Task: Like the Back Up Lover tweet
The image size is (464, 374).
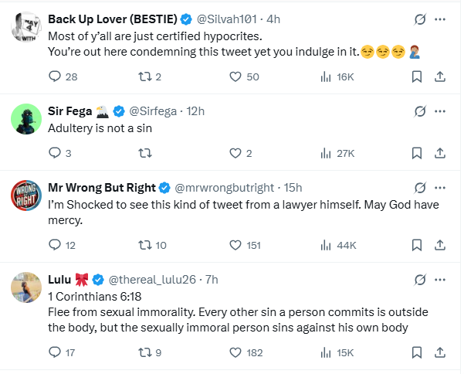Action: tap(236, 76)
